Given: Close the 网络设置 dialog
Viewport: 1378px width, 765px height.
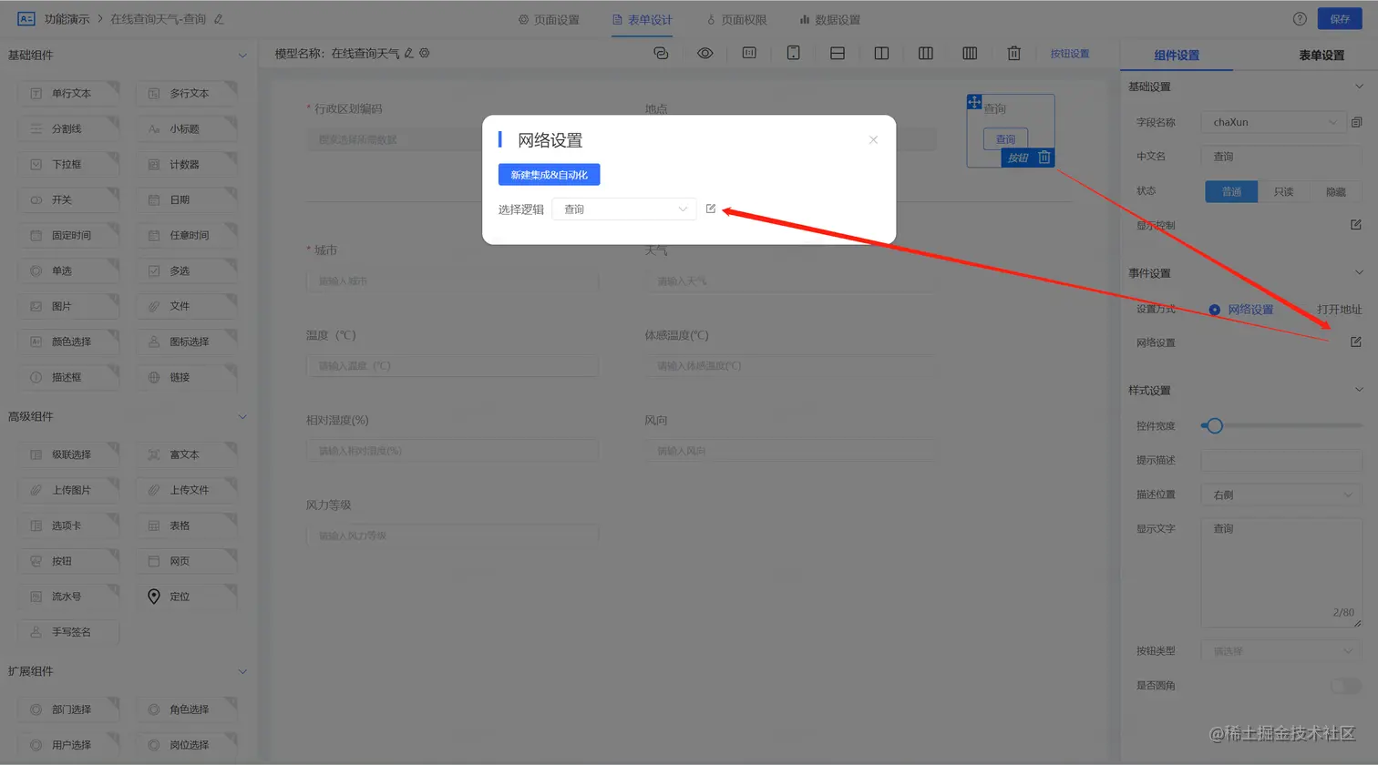Looking at the screenshot, I should (x=873, y=139).
